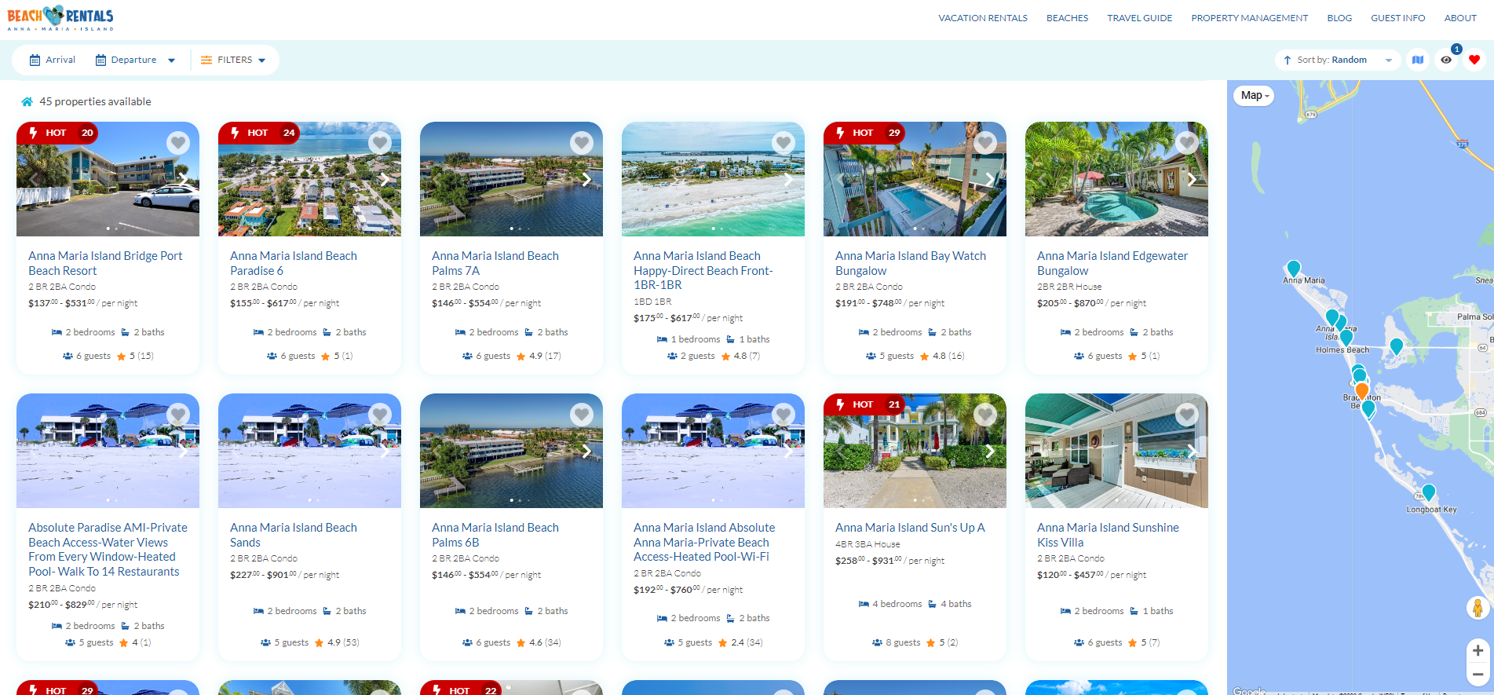Screen dimensions: 1494x695
Task: Open the VACATION RENTALS menu
Action: click(983, 18)
